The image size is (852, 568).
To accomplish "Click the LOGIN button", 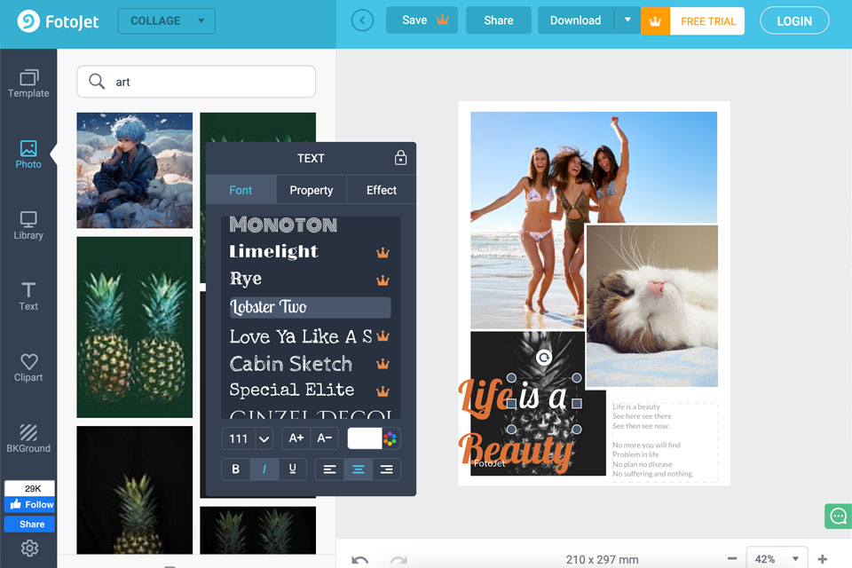I will pos(793,21).
